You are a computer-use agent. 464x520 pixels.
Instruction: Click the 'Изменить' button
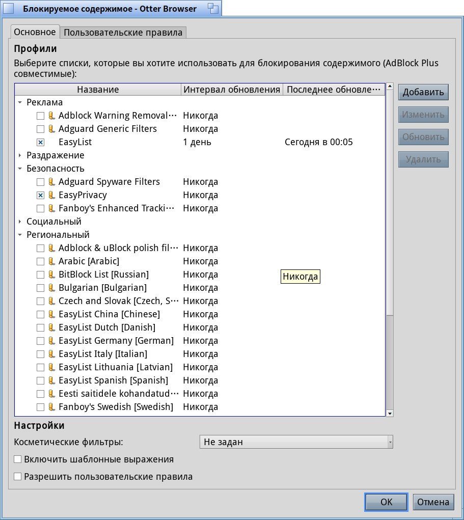pos(423,115)
